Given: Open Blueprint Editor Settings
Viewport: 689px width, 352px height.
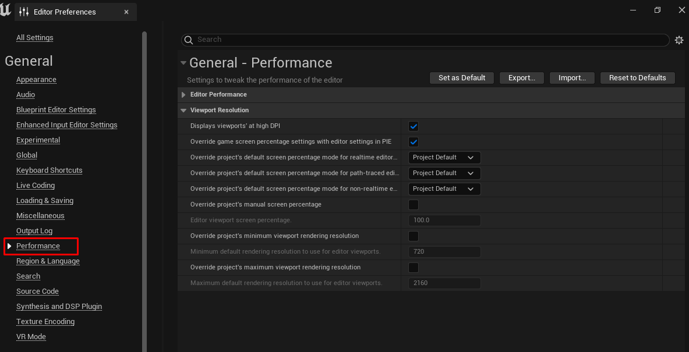Looking at the screenshot, I should 56,110.
